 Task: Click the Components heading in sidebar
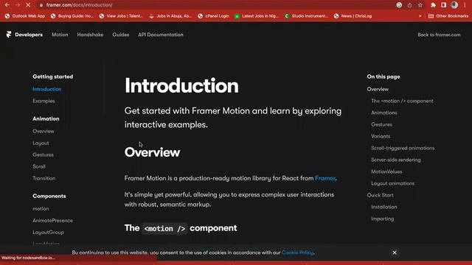(x=49, y=196)
